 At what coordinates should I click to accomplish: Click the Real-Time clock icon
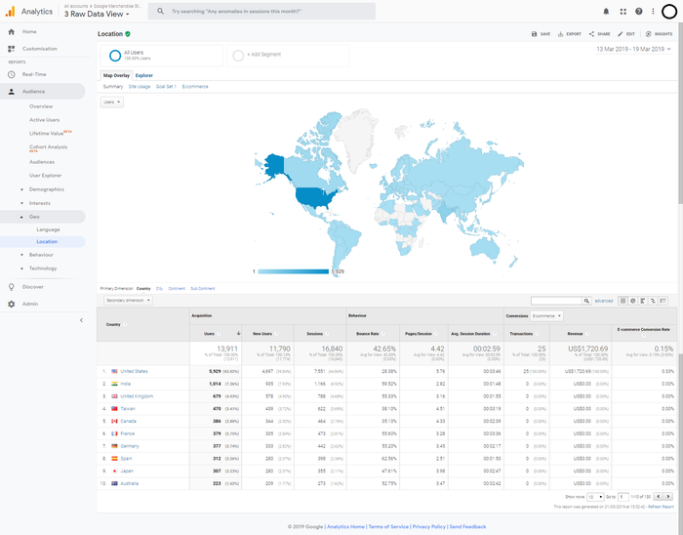[x=12, y=74]
